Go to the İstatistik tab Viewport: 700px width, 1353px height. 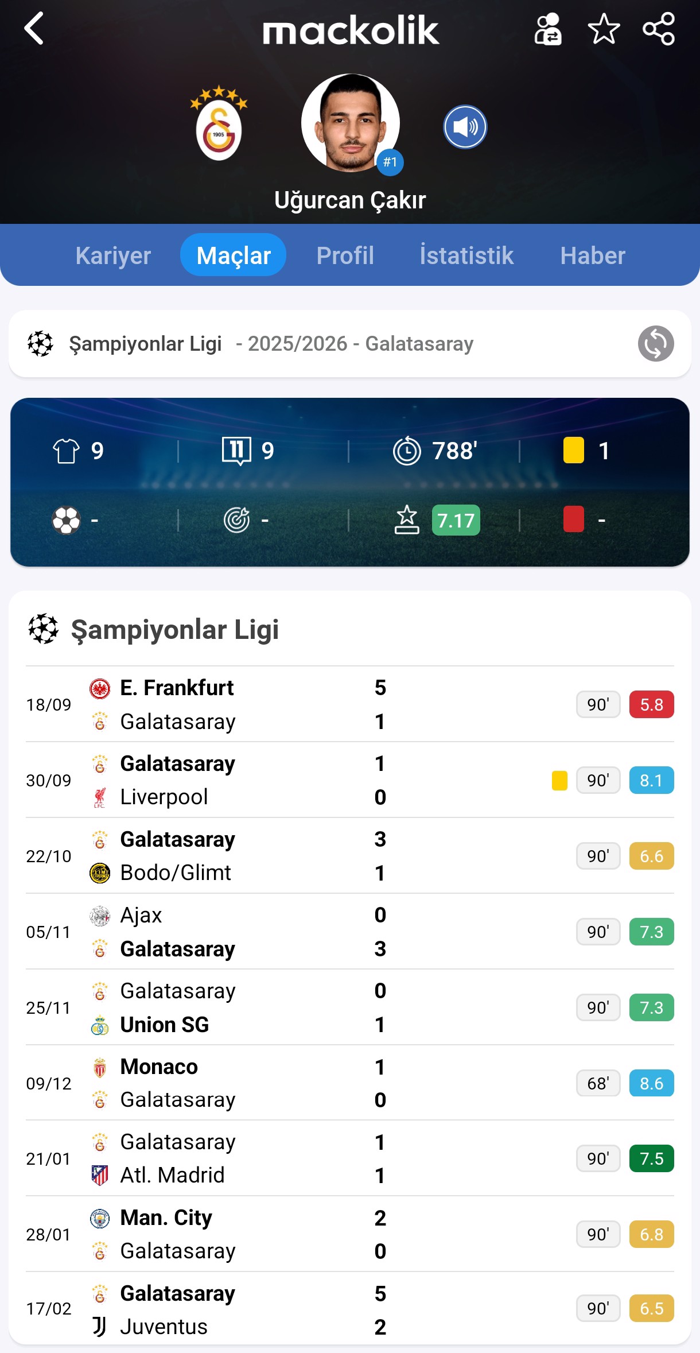466,255
